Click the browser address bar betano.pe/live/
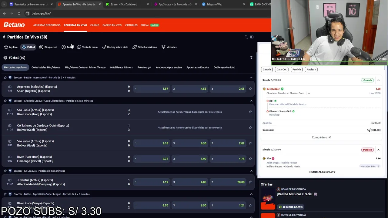 click(41, 13)
